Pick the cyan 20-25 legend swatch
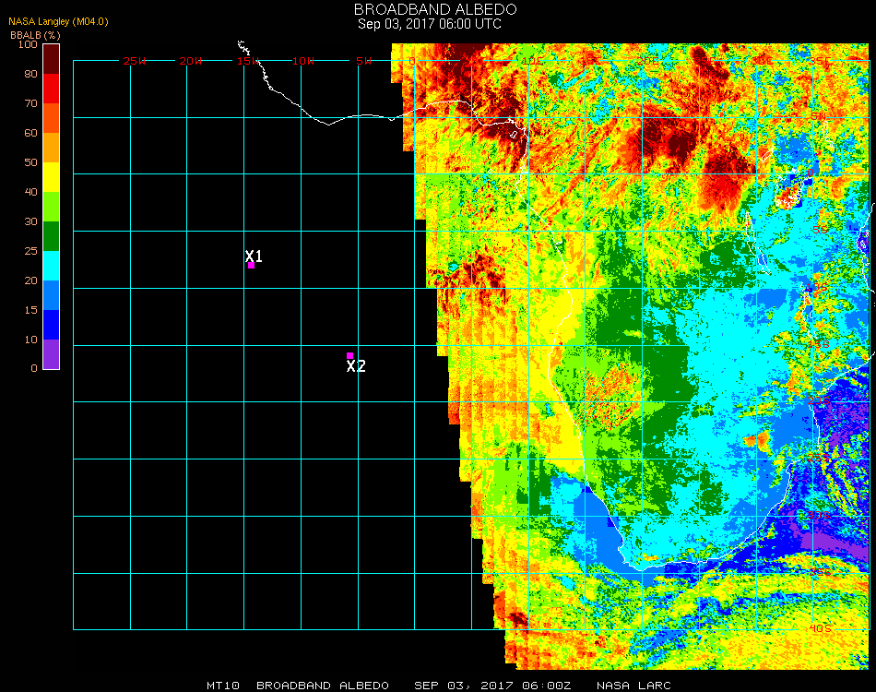Screen dimensions: 876x692 click(x=52, y=266)
